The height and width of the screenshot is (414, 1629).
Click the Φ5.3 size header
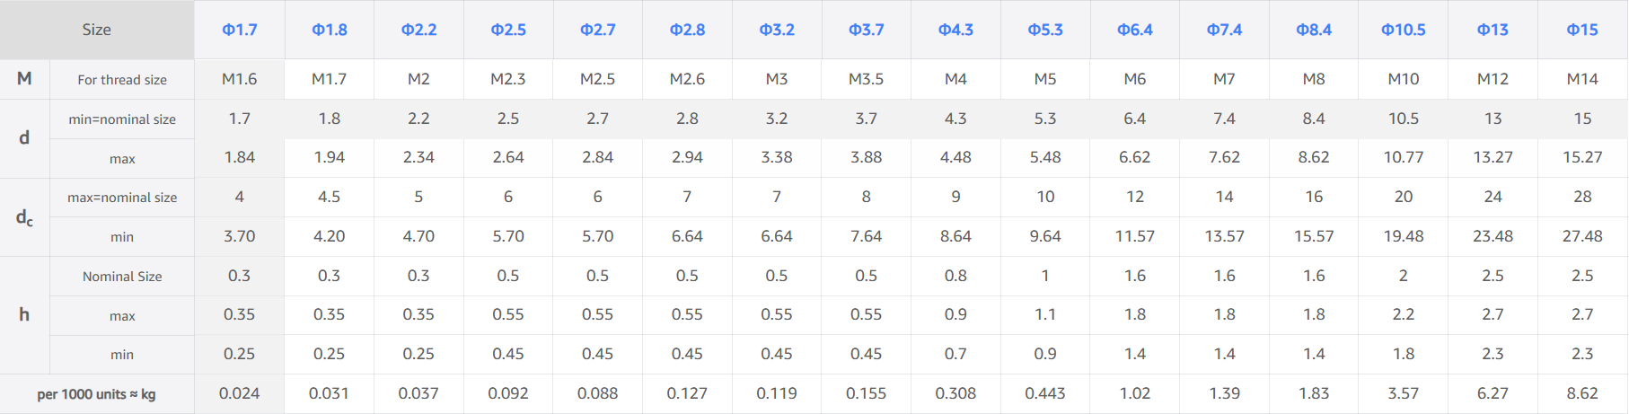tap(1045, 30)
